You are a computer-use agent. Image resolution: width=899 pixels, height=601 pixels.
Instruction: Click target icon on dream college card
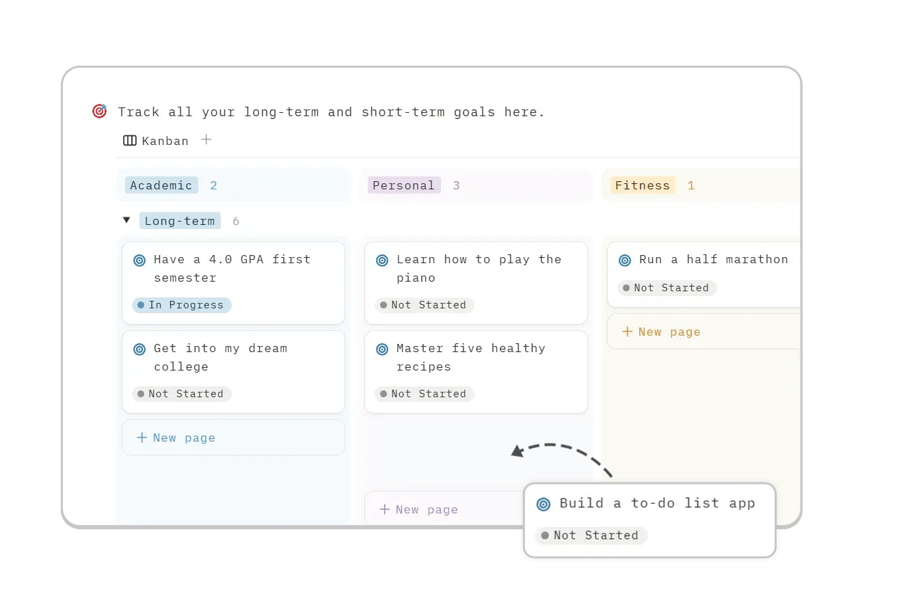click(139, 349)
